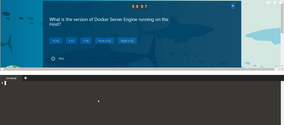The image size is (284, 125).
Task: Click the info icon beside Hint
Action: coord(53,59)
